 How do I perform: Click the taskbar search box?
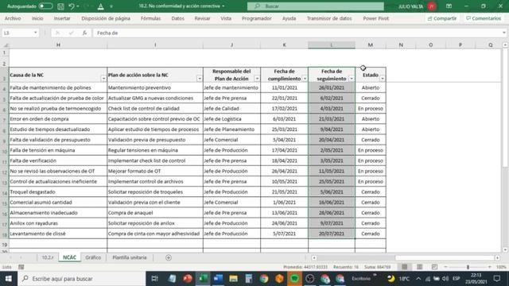82,279
